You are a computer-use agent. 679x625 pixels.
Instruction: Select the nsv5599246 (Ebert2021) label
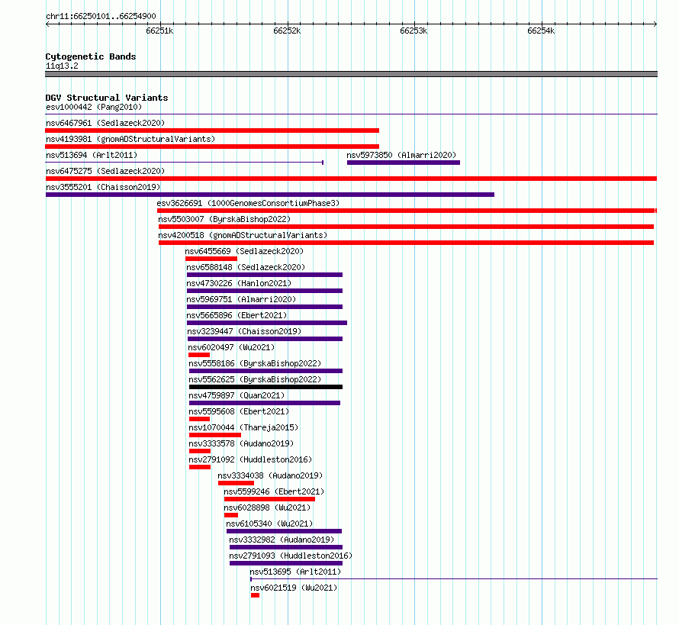(x=274, y=491)
